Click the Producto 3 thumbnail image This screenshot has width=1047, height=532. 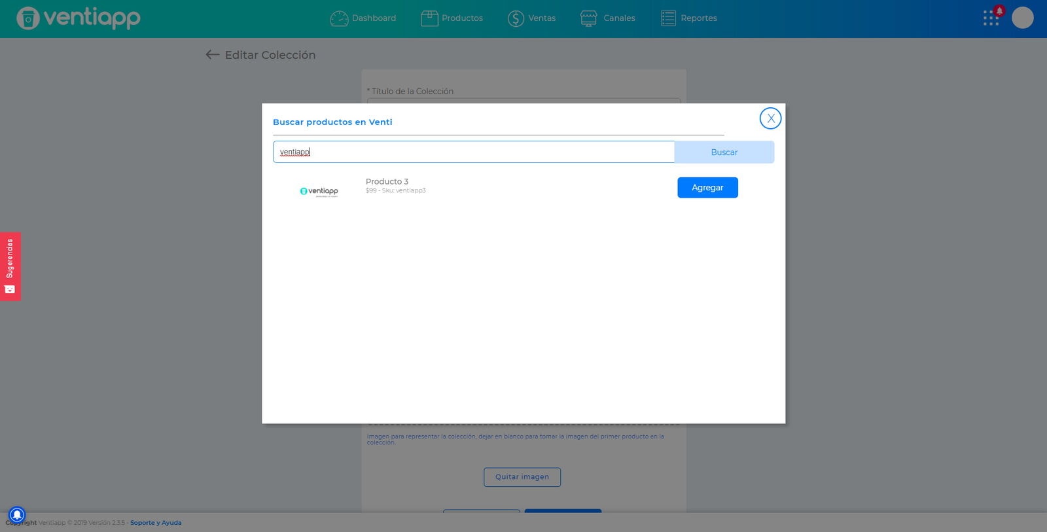[319, 191]
